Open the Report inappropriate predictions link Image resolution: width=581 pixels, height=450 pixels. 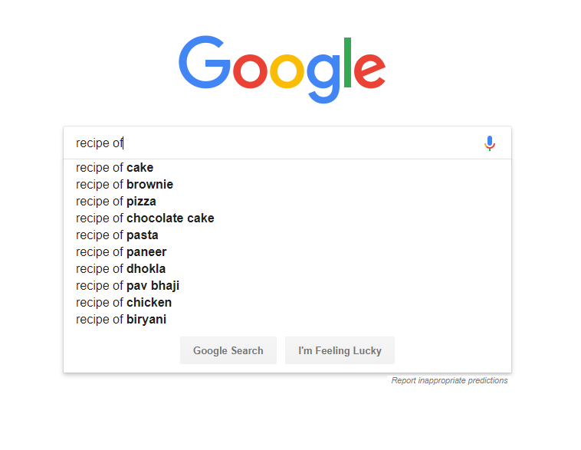pyautogui.click(x=449, y=380)
